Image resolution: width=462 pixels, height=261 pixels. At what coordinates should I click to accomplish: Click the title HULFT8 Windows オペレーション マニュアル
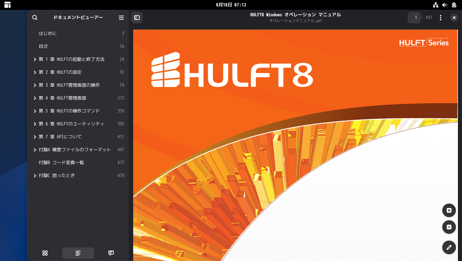(296, 15)
